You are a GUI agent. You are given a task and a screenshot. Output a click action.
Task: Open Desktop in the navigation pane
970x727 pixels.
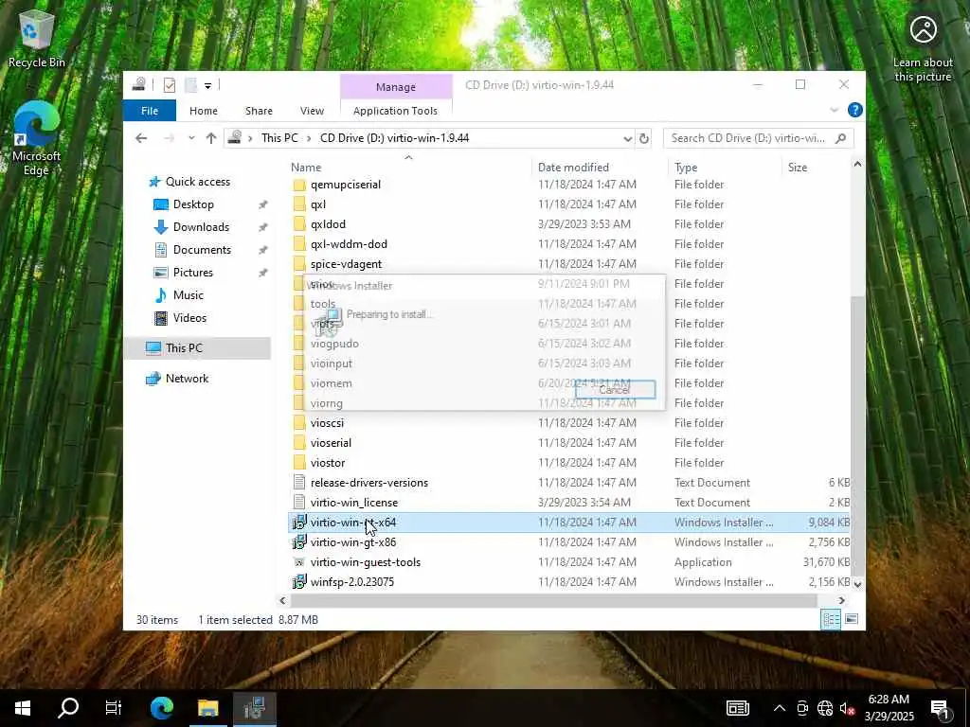click(193, 204)
